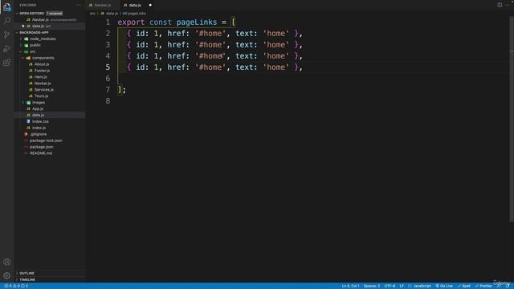Collapse the src folder
Screen dimensions: 514x289
click(x=32, y=51)
